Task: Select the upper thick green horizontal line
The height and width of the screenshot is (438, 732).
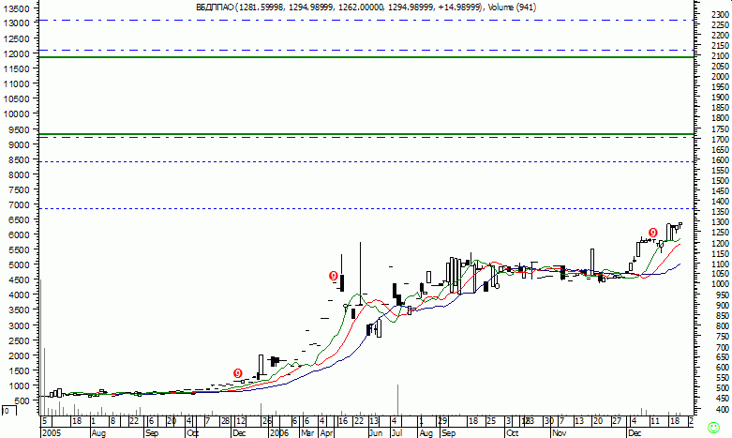Action: 366,57
